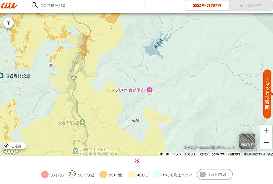Click the 5G NR化 orange legend swatch
Viewport: 273px width, 184px height.
[x=103, y=175]
